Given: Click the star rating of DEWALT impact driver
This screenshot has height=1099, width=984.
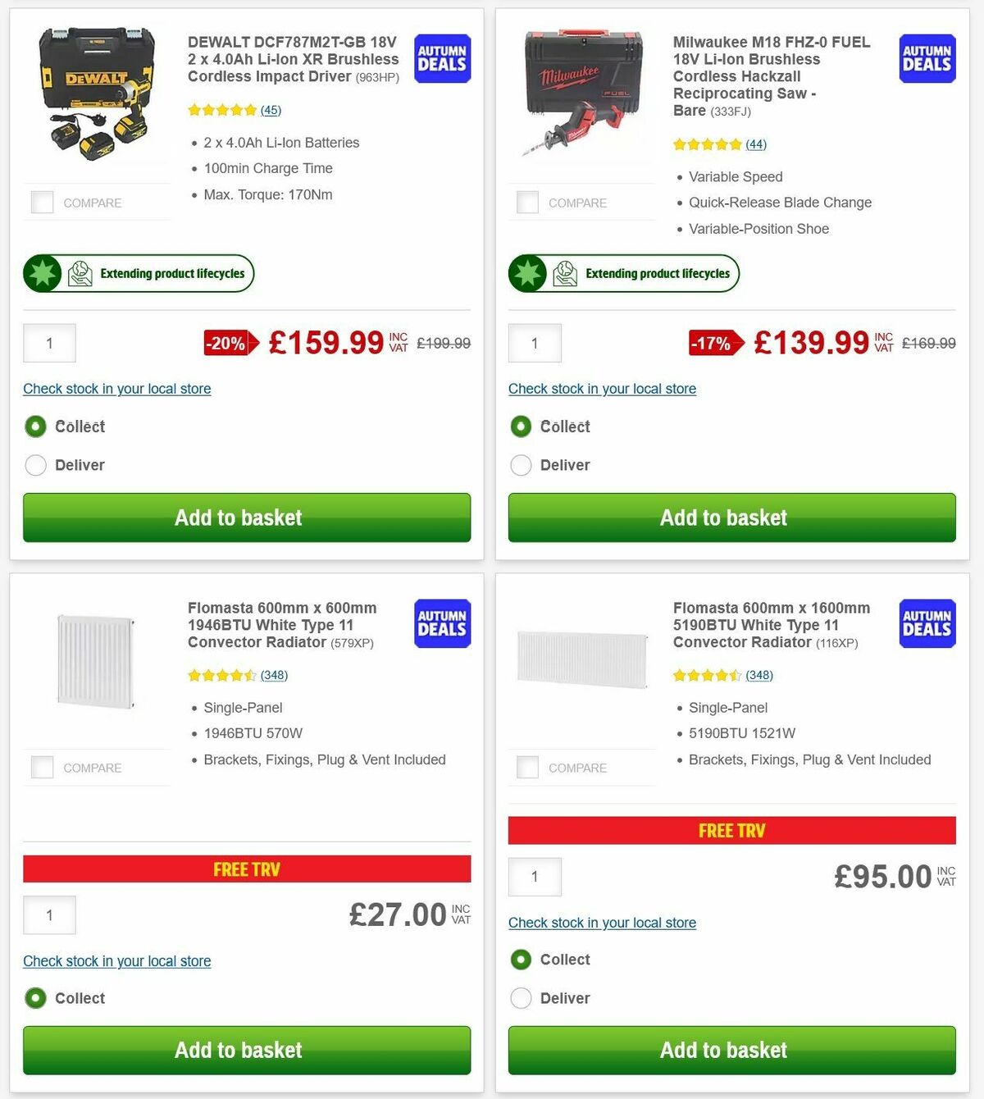Looking at the screenshot, I should point(221,109).
